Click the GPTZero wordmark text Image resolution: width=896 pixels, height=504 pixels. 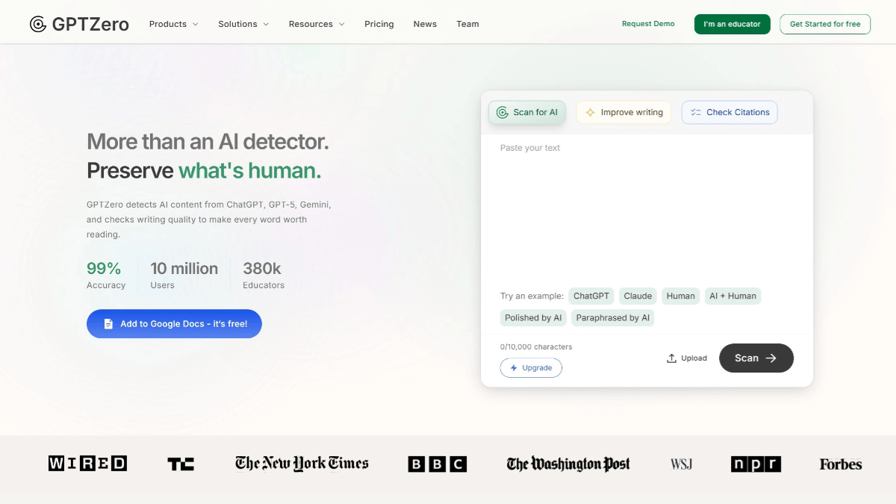pos(90,24)
